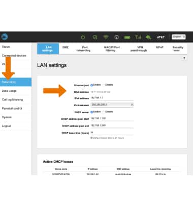
Task: Select Enable for DHCP server
Action: click(91, 112)
